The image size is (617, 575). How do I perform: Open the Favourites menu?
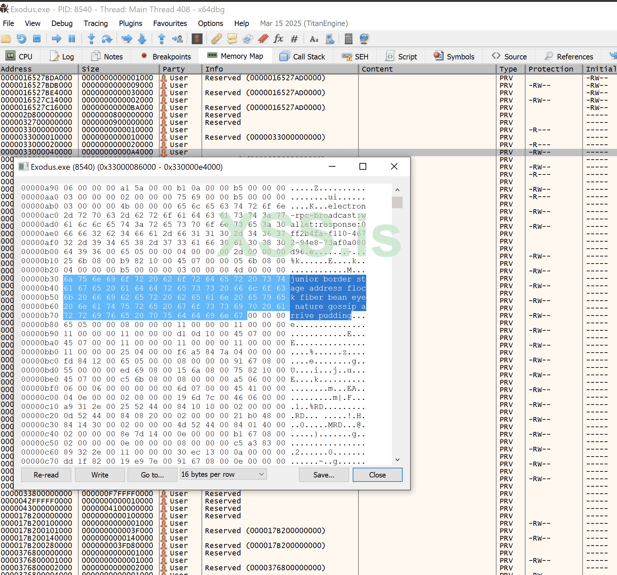click(170, 23)
